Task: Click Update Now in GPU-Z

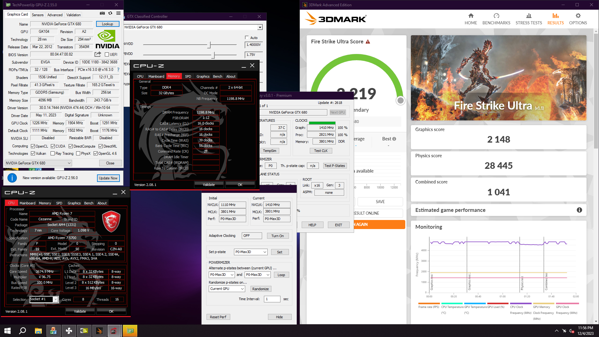Action: 108,178
